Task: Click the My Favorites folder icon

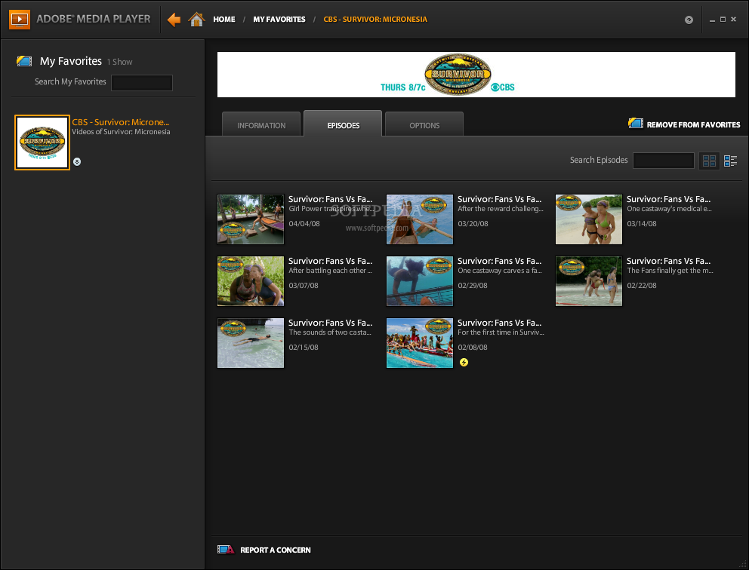Action: pos(24,61)
